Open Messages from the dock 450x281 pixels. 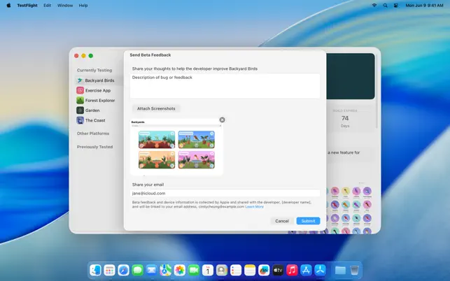point(138,270)
